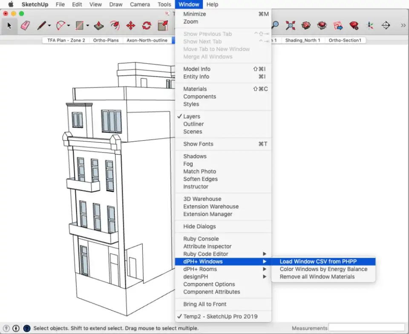Viewport: 409px width, 334px height.
Task: Open the 3D Warehouse toolbar icon
Action: (306, 26)
